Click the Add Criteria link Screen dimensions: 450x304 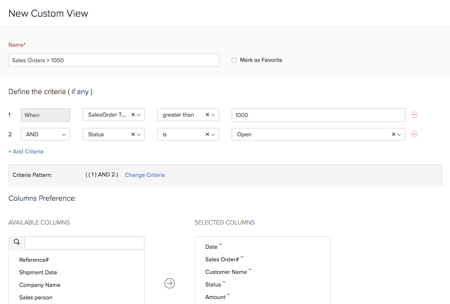[26, 151]
